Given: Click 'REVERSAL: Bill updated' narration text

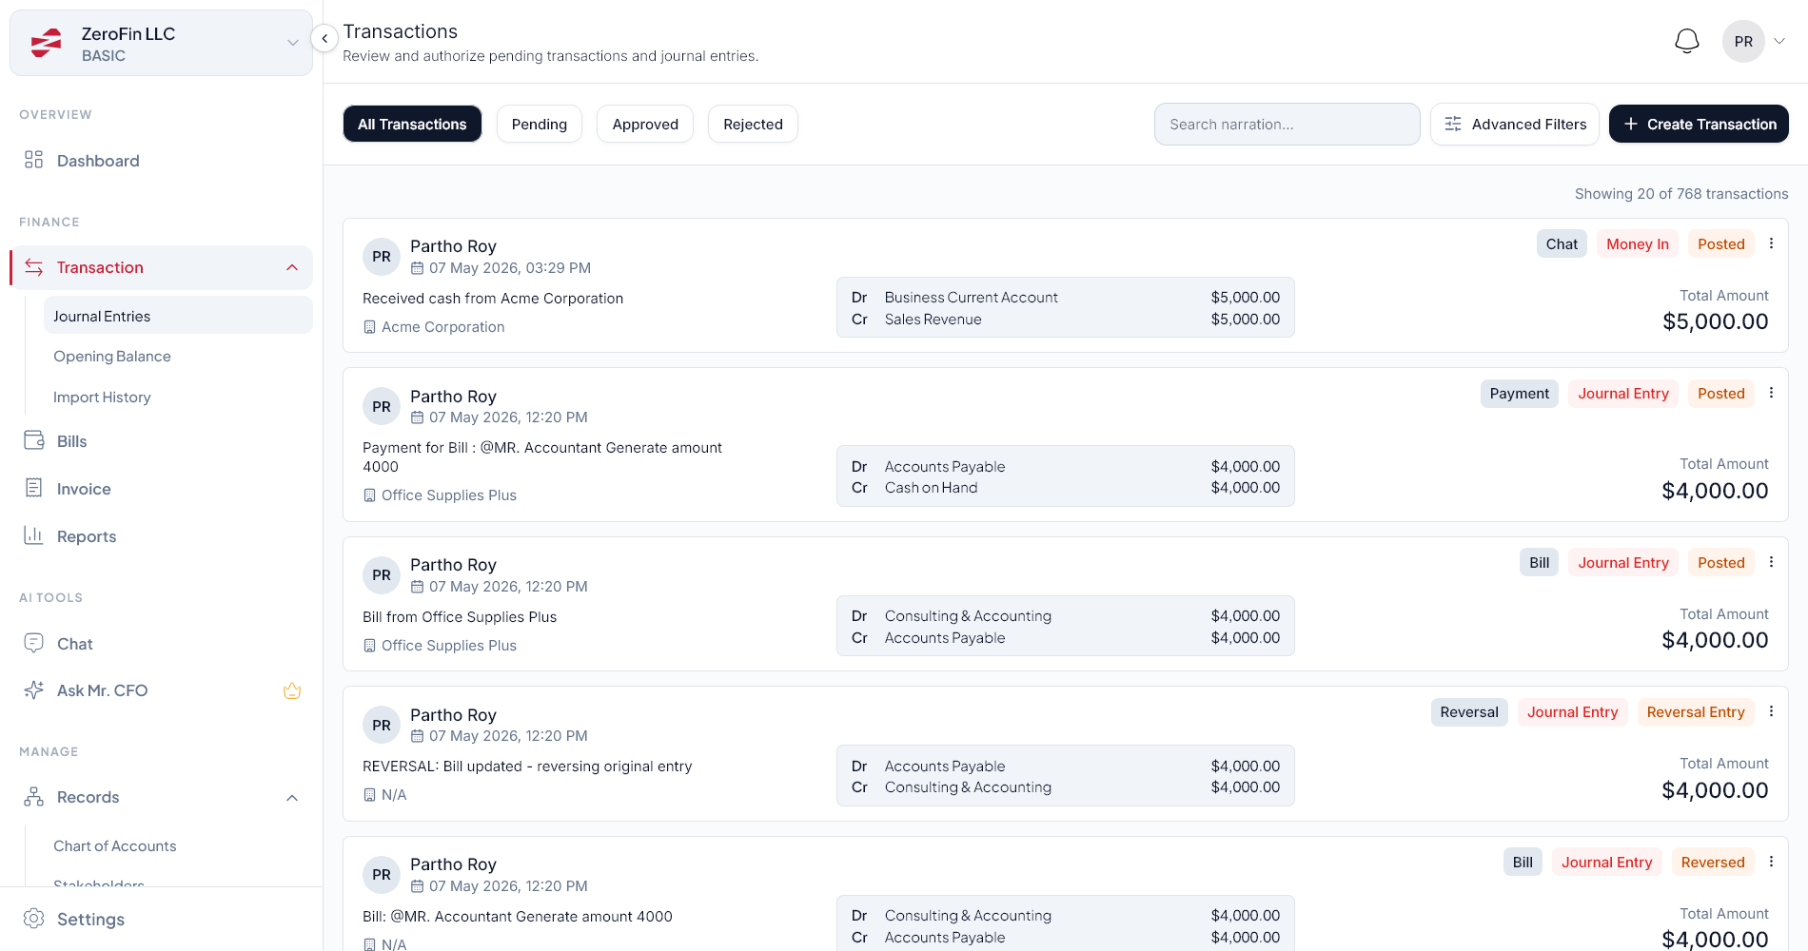Looking at the screenshot, I should [x=527, y=766].
